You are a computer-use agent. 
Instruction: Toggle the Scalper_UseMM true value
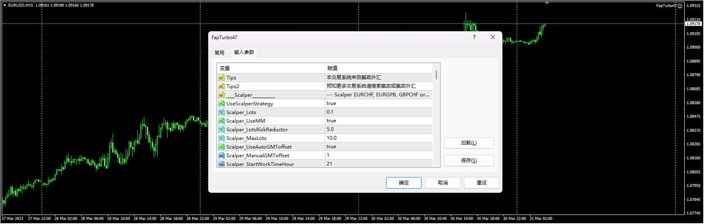tap(331, 121)
